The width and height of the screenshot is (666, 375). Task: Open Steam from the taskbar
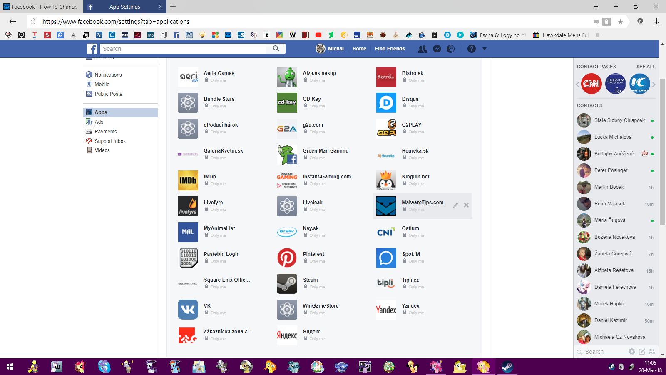pos(507,367)
